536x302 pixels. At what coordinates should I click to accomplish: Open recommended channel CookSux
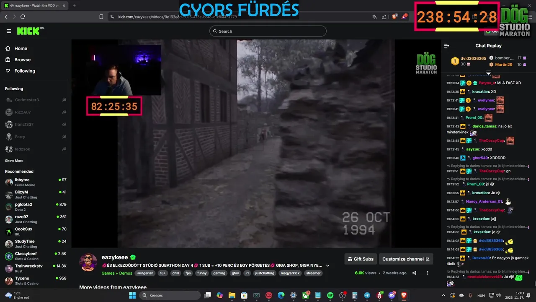tap(36, 231)
